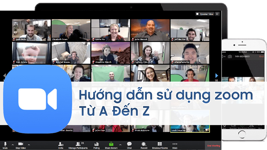Viewport: 267px width, 150px height.
Task: Select Elizabeth Swan's video tile
Action: click(x=71, y=30)
